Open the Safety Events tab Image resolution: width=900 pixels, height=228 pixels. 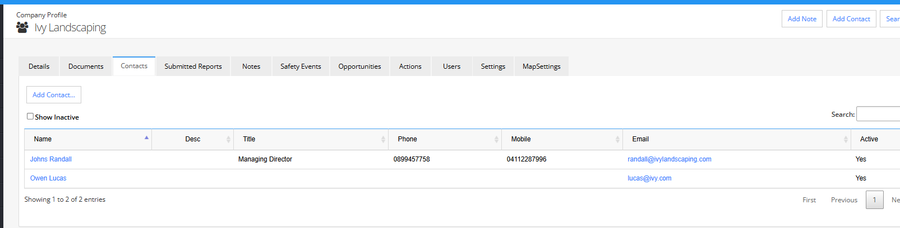click(x=301, y=66)
